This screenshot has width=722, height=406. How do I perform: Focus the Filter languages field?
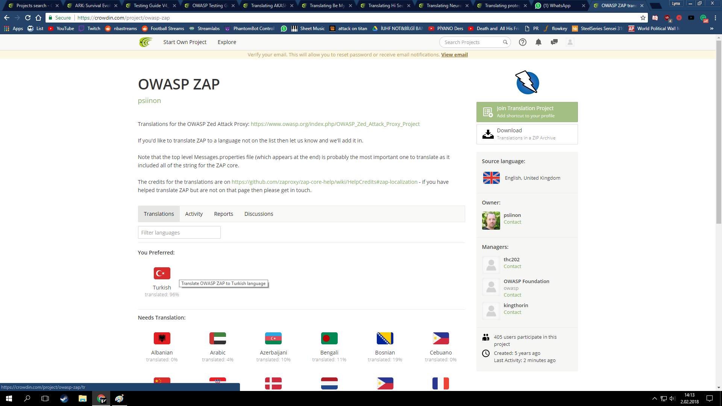pyautogui.click(x=179, y=232)
